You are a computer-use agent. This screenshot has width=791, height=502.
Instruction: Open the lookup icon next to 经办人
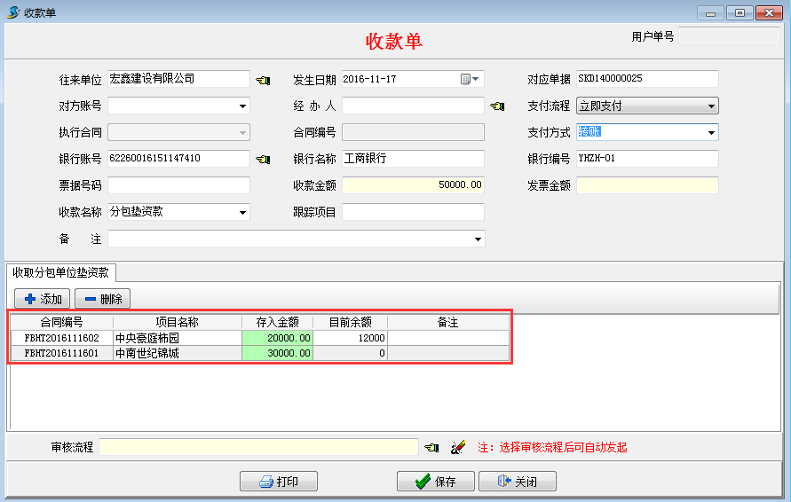497,106
